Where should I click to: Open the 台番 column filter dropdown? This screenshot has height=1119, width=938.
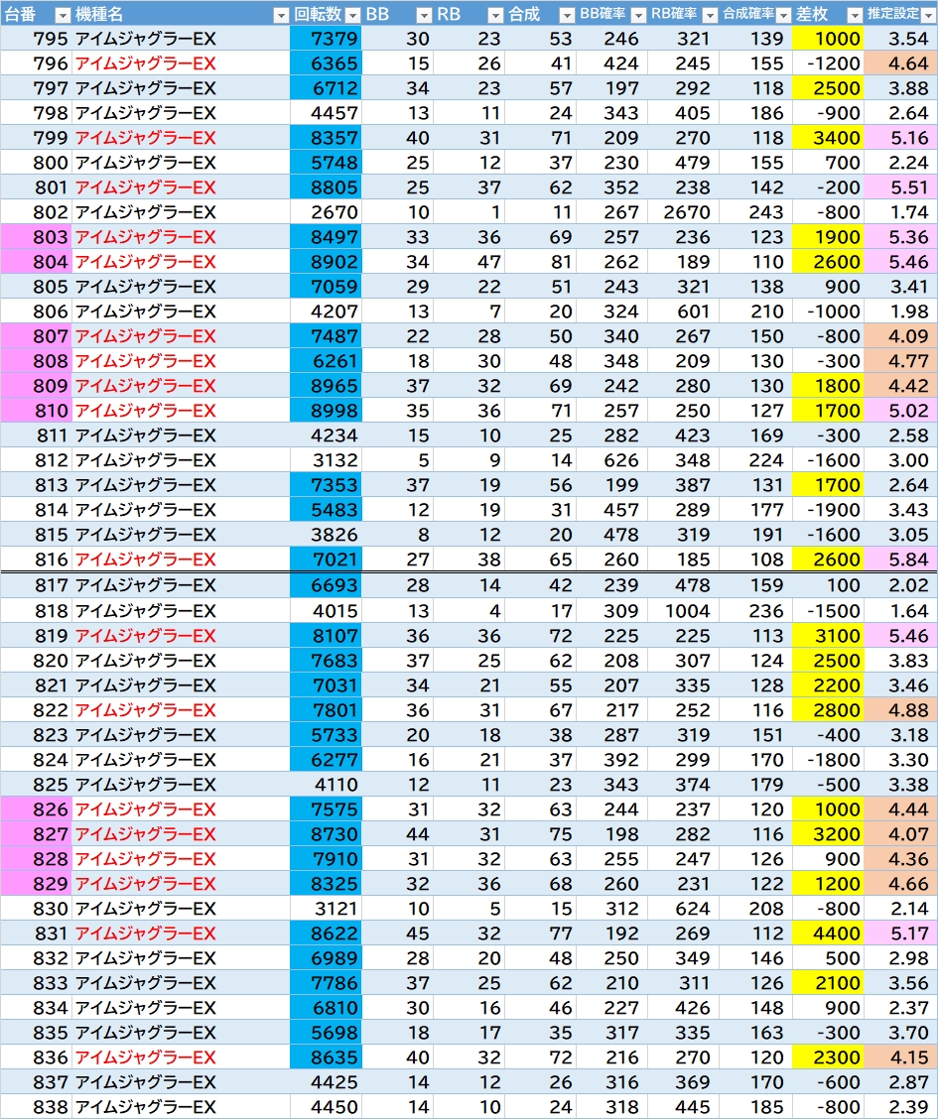pos(63,15)
